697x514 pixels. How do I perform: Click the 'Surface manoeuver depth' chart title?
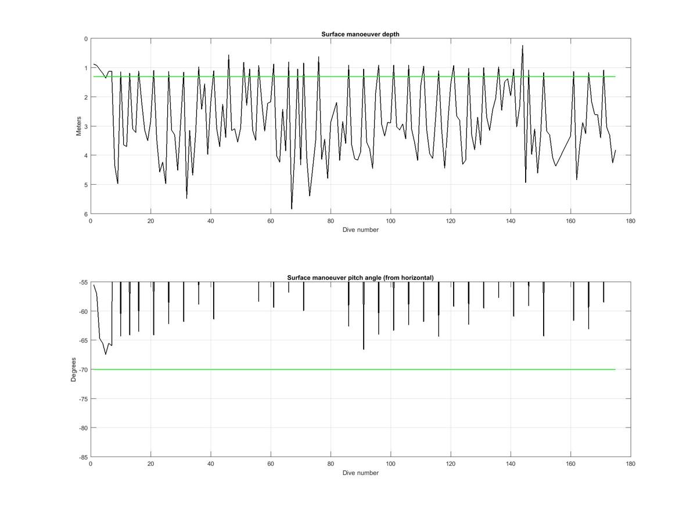tap(360, 34)
